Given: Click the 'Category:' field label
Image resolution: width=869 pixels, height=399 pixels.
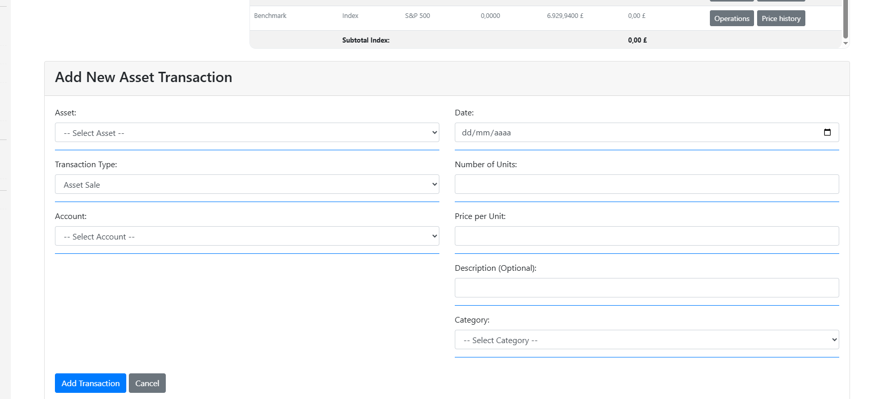Looking at the screenshot, I should pyautogui.click(x=472, y=320).
